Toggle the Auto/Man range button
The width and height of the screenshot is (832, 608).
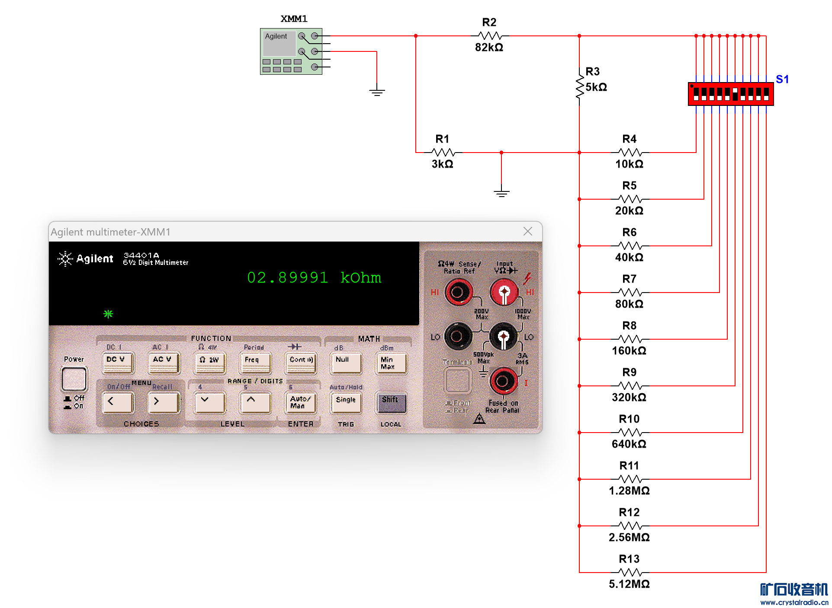click(x=300, y=402)
